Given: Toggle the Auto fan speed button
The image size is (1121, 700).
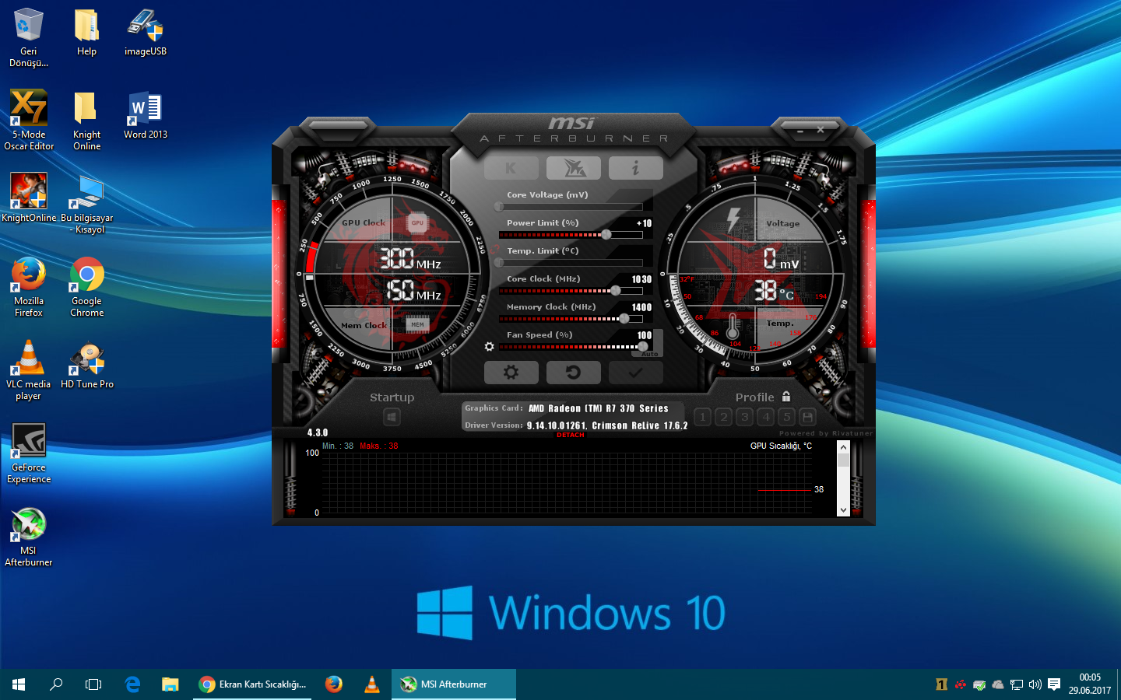Looking at the screenshot, I should [650, 354].
